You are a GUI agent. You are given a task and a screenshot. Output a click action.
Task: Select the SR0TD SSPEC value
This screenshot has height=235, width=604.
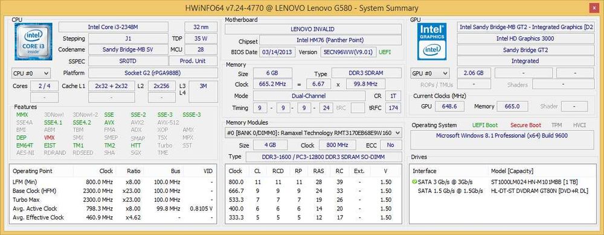pyautogui.click(x=128, y=61)
